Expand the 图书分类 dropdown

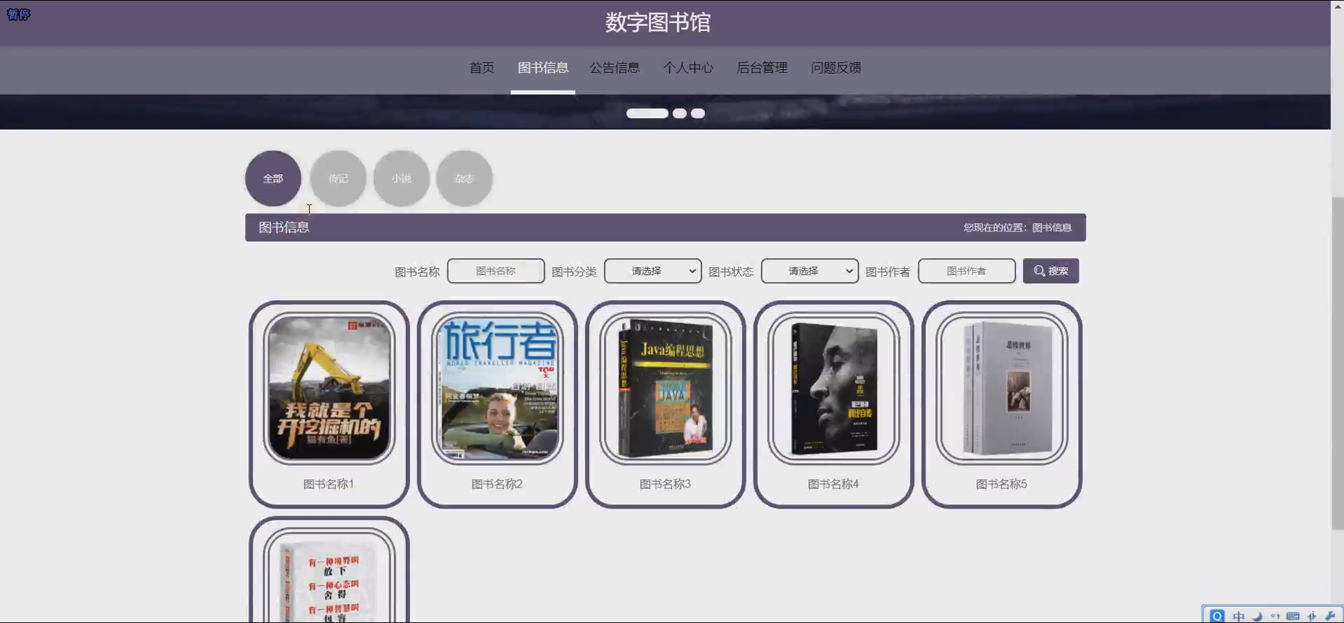tap(652, 271)
